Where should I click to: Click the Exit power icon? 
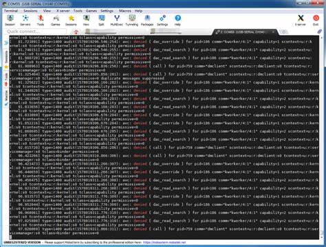point(316,20)
